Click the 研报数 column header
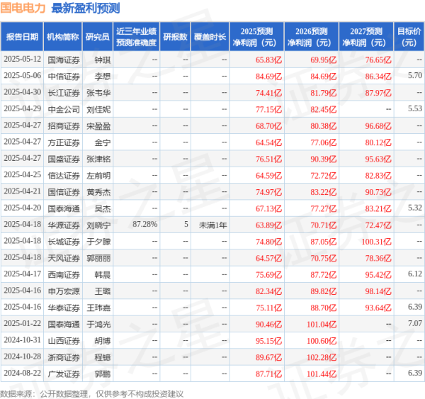This screenshot has width=425, height=399. pos(175,37)
